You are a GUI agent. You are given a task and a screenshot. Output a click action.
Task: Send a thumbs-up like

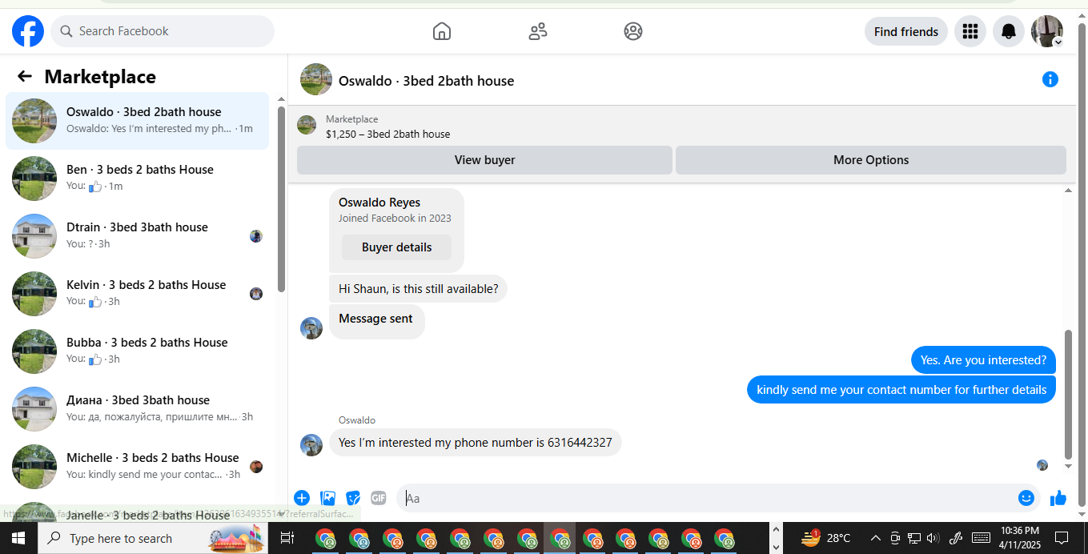[1058, 498]
